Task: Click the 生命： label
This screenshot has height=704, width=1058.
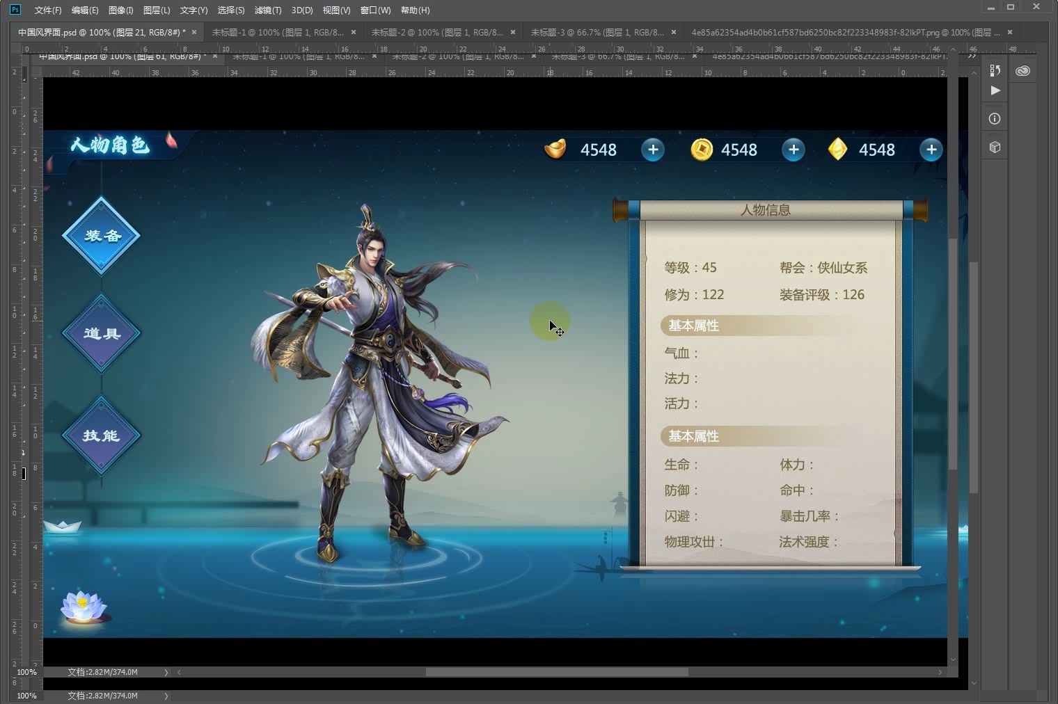Action: pos(681,465)
